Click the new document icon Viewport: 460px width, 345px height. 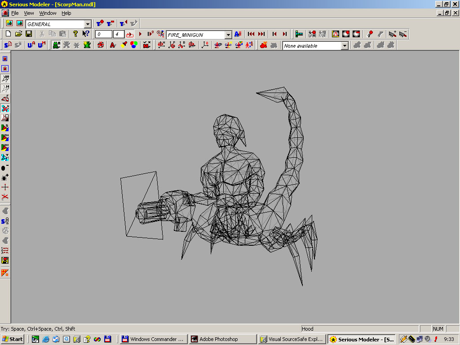8,34
